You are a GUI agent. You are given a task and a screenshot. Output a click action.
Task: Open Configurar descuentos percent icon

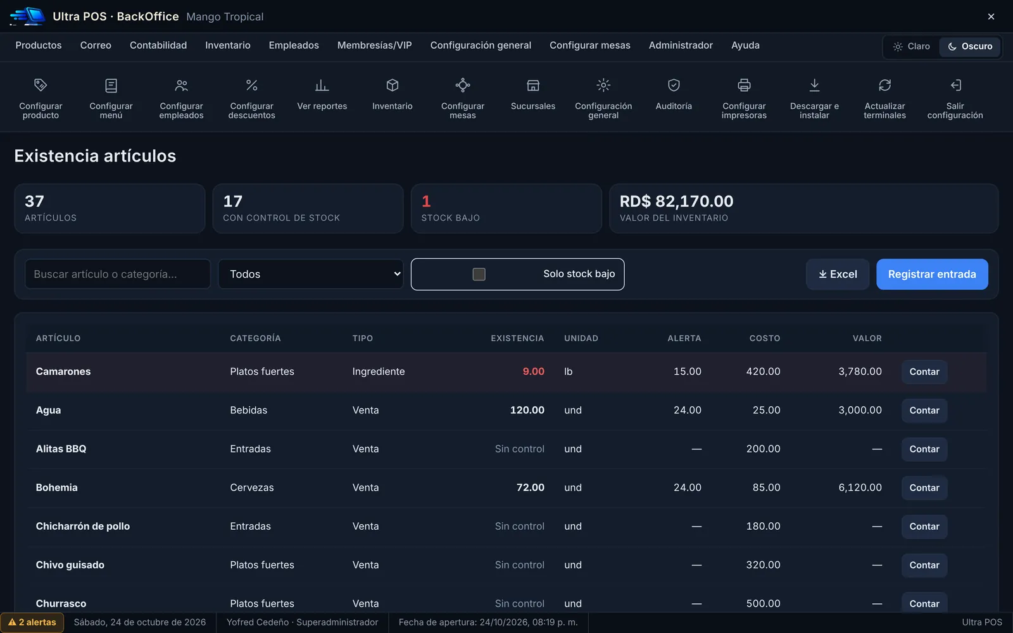point(252,85)
